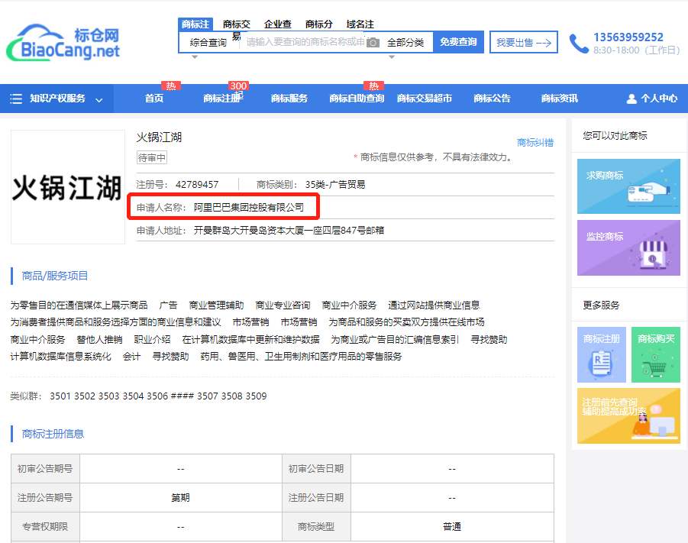Image resolution: width=688 pixels, height=543 pixels.
Task: Open 商标公告 in the navigation bar
Action: click(x=492, y=99)
